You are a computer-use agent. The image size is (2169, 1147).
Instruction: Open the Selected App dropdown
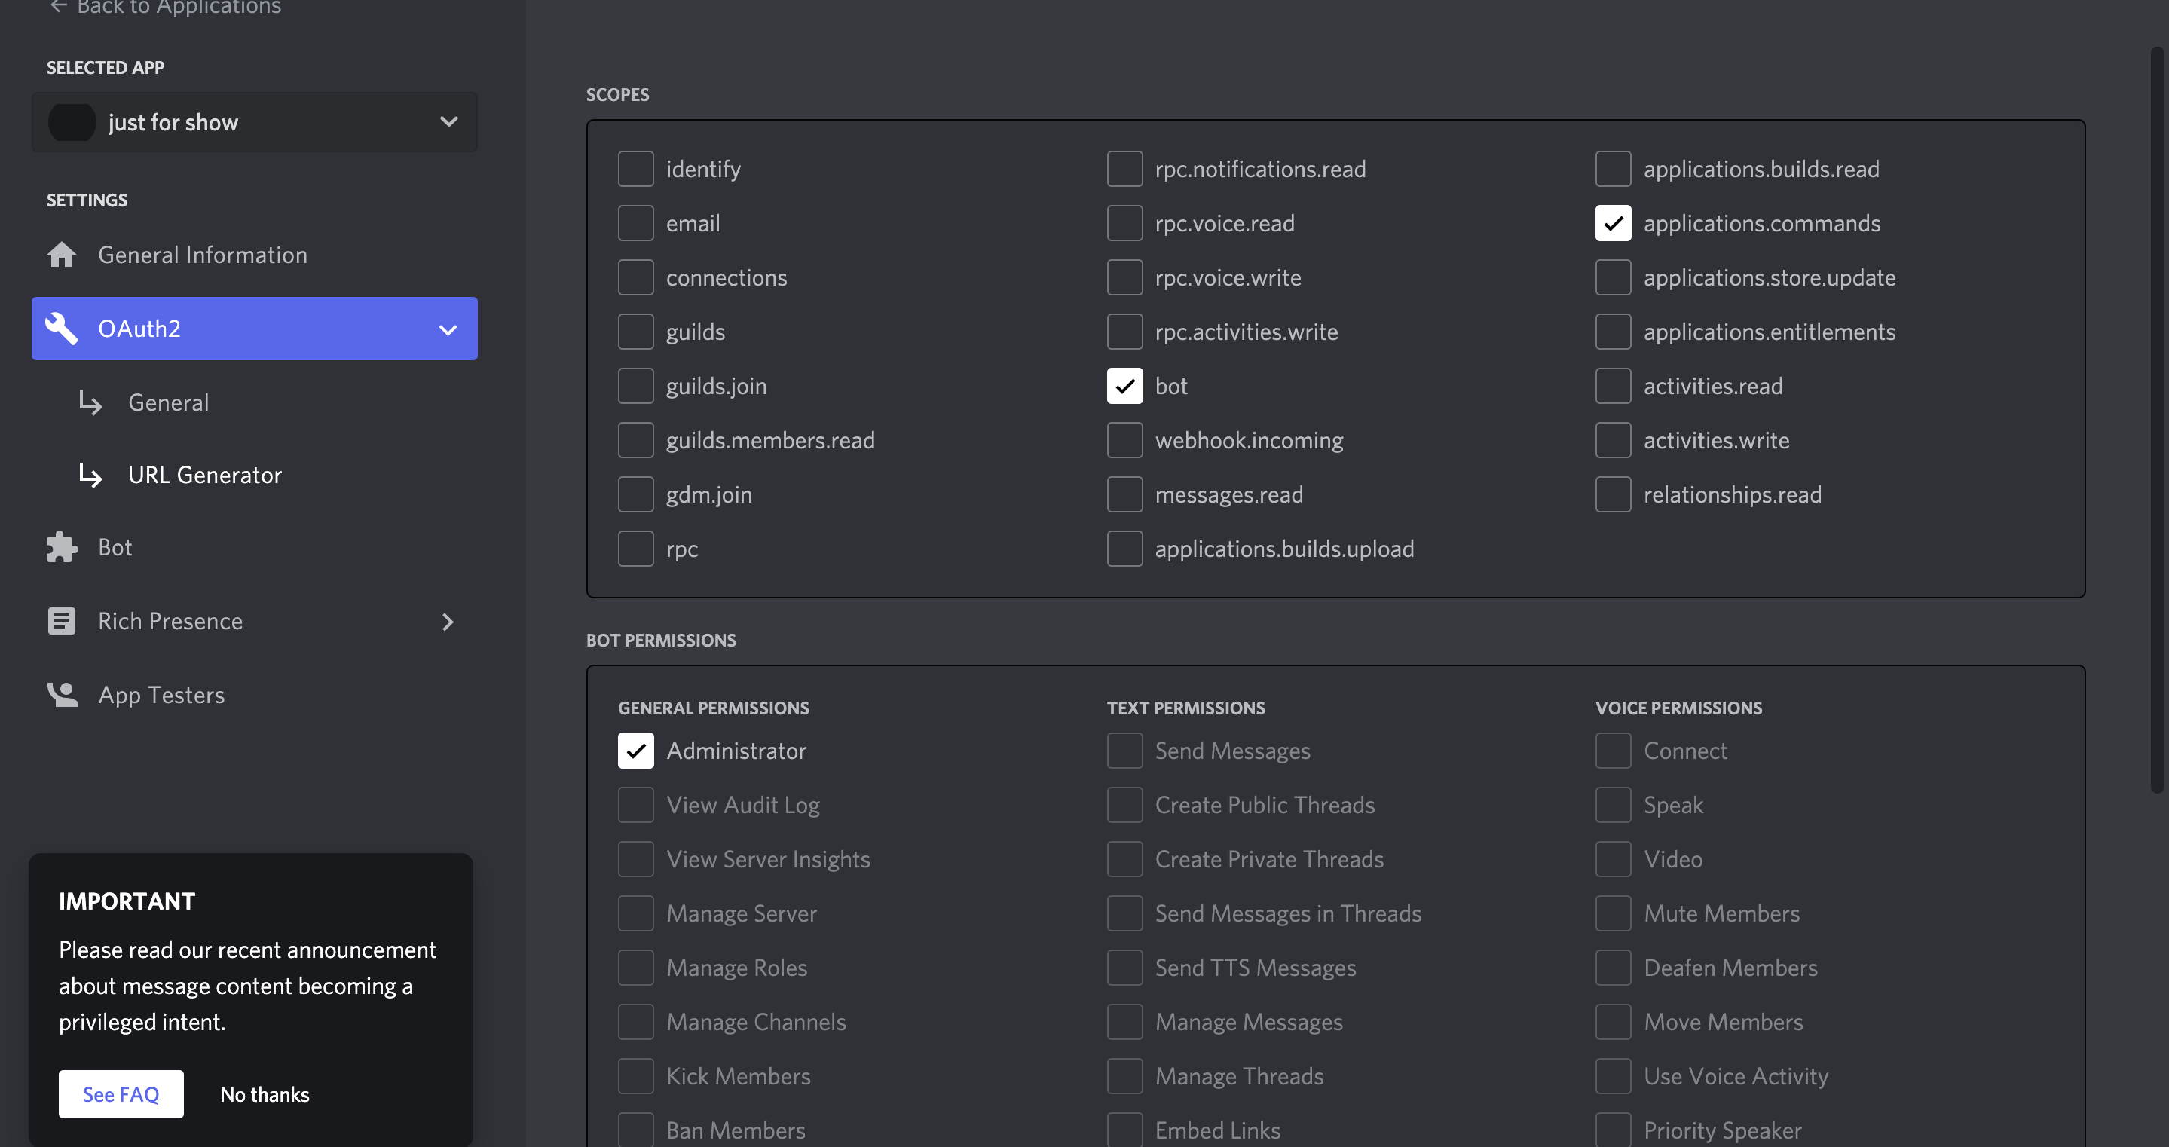448,122
